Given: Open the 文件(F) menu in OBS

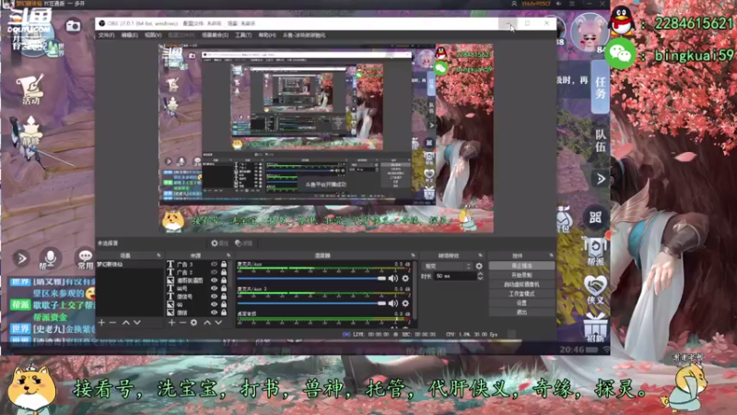Looking at the screenshot, I should [x=106, y=35].
